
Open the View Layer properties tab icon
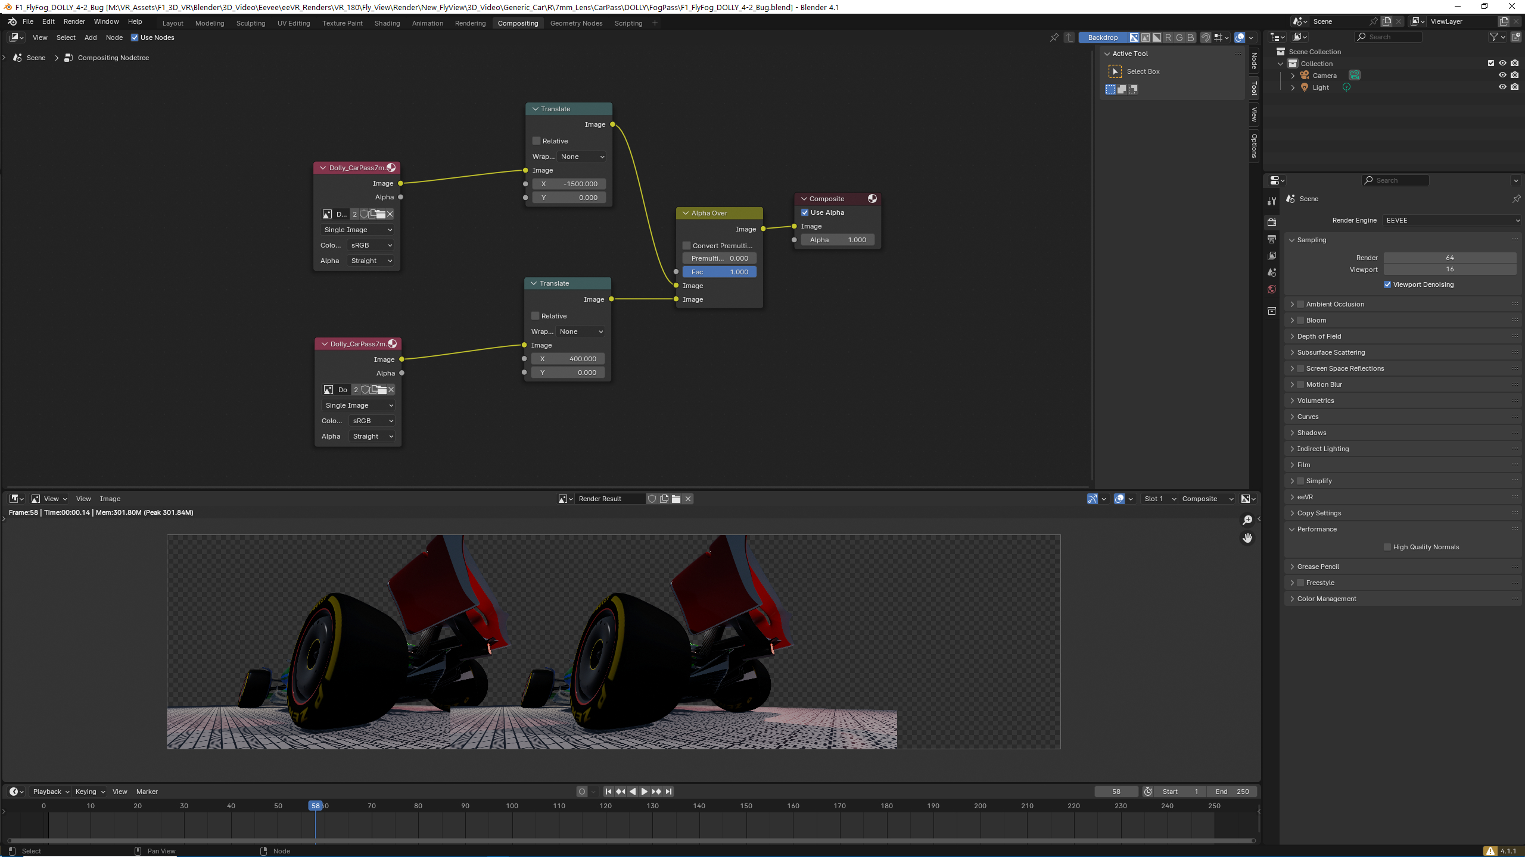1272,255
